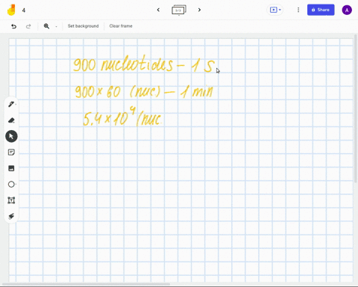
Task: Undo the last action
Action: [x=14, y=26]
